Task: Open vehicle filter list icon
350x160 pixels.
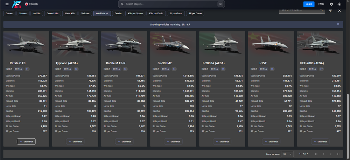Action: click(330, 10)
